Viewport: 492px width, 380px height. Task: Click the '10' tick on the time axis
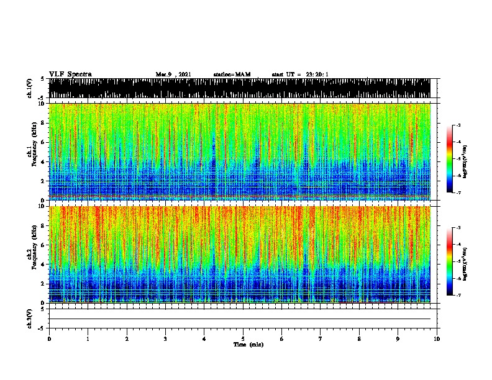pos(437,339)
